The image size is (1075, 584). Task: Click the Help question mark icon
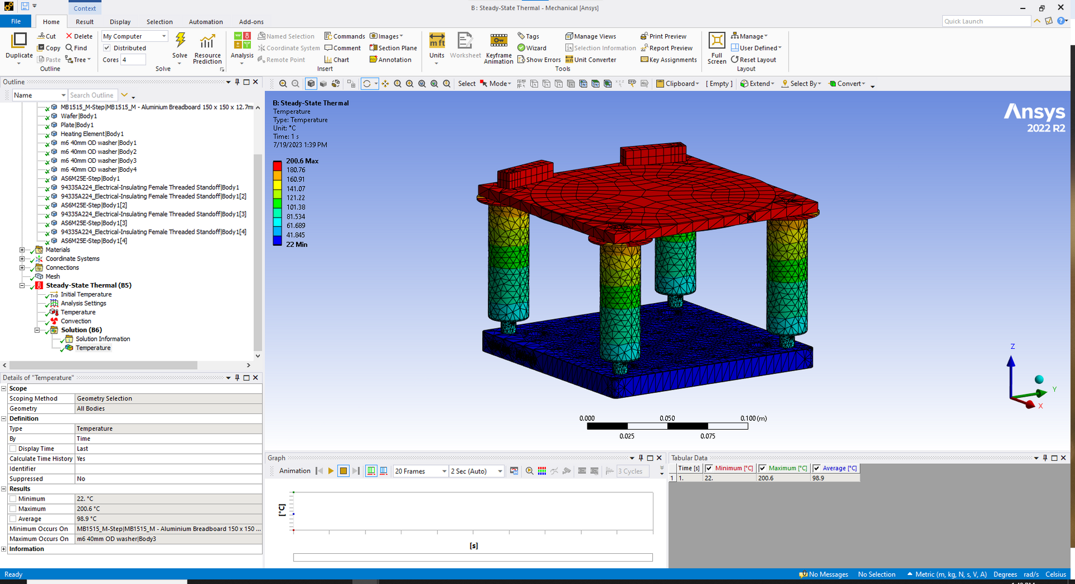[x=1061, y=21]
